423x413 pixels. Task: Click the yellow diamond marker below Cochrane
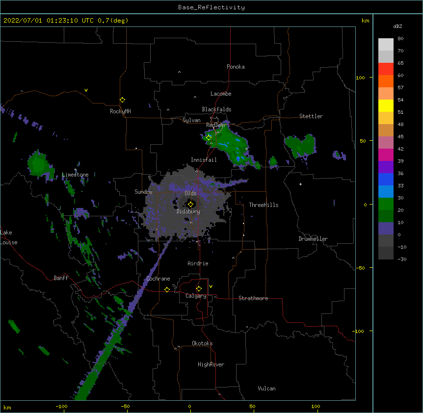tap(167, 289)
